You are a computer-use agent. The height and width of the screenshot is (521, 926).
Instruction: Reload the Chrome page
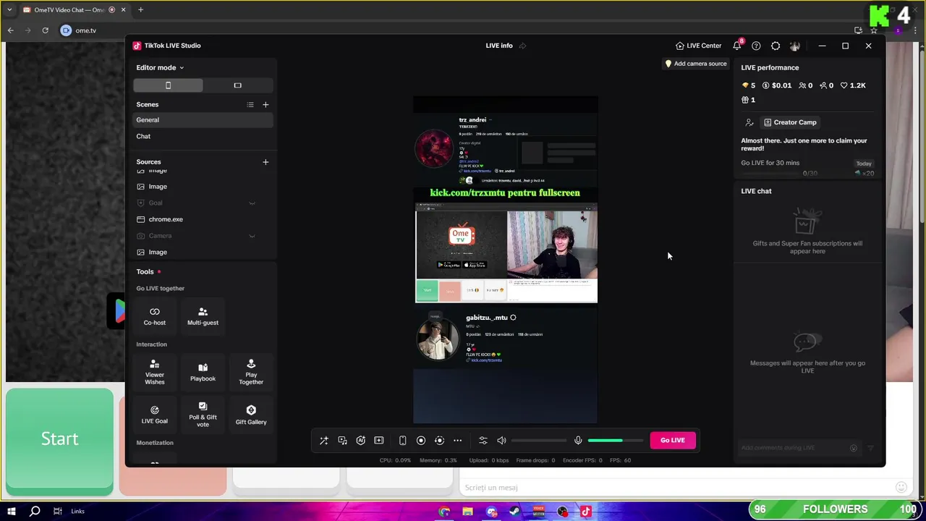point(45,30)
